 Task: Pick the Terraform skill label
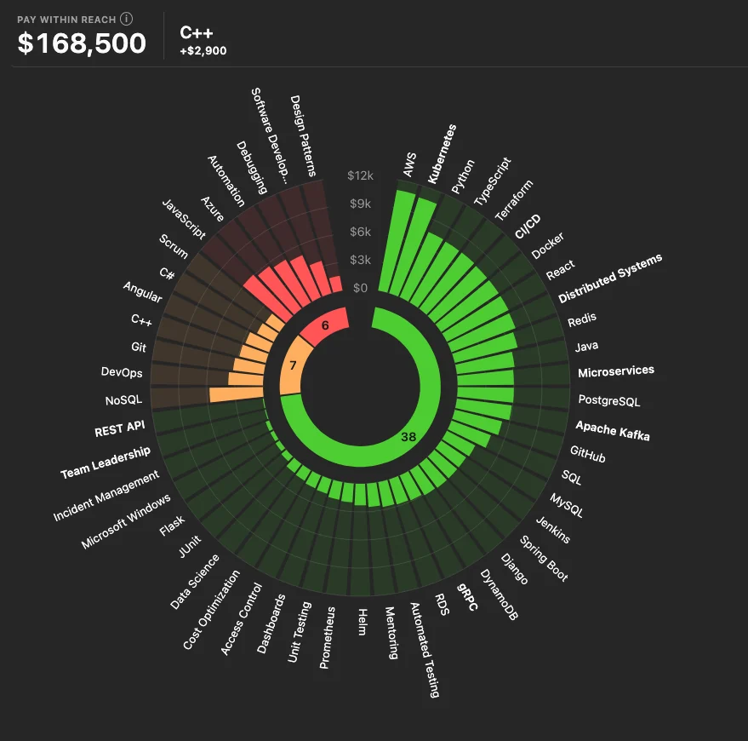[x=514, y=200]
